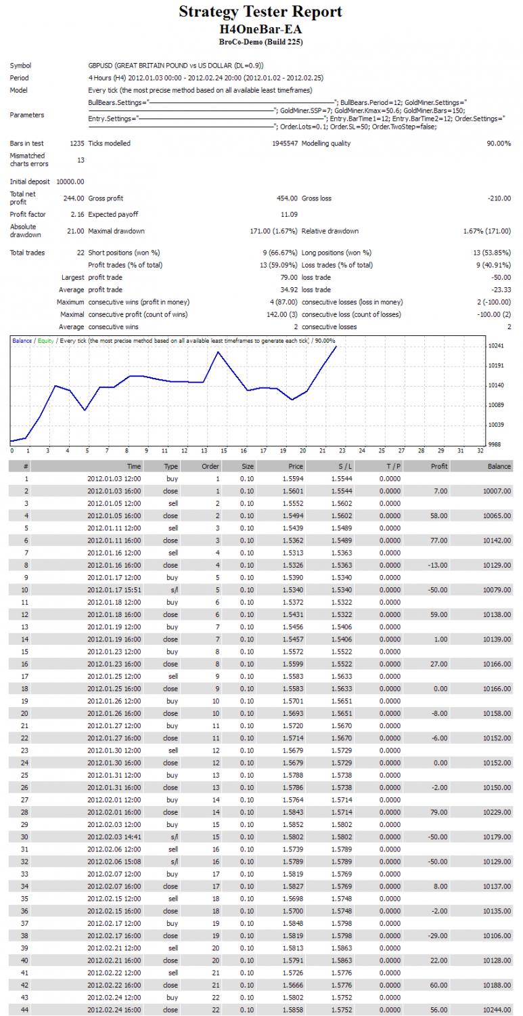
Task: Click the short positions value 9 (66.67%)
Action: click(x=279, y=253)
